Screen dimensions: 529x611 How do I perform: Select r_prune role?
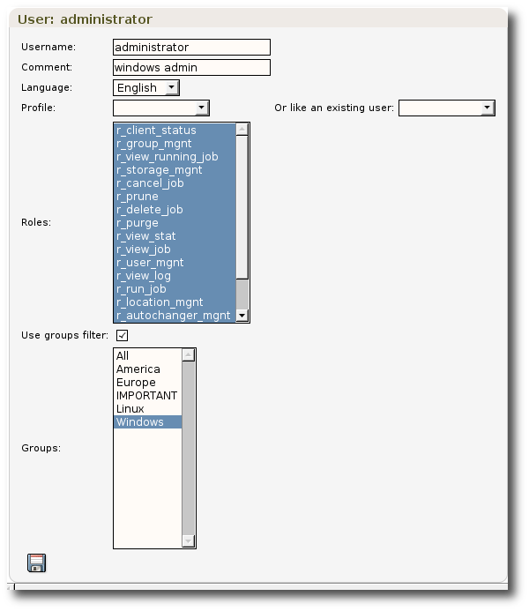175,197
